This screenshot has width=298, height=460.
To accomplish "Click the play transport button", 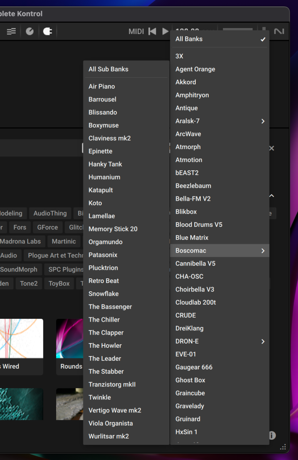I will click(165, 31).
